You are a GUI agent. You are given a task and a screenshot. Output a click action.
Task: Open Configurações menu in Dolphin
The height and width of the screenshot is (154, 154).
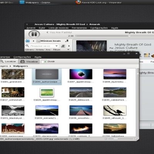pyautogui.click(x=22, y=57)
